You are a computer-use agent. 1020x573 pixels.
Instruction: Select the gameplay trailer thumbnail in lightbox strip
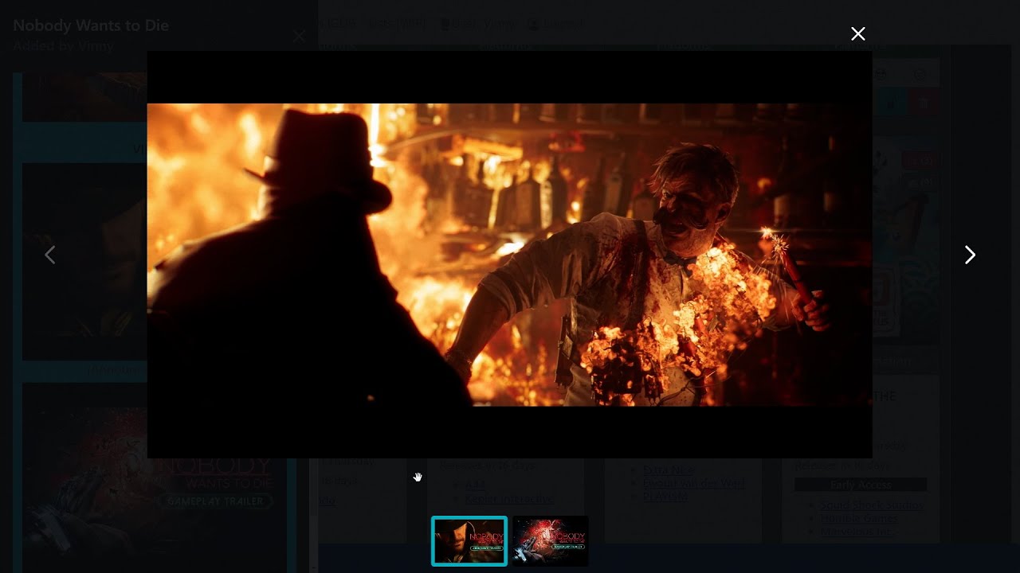(551, 541)
